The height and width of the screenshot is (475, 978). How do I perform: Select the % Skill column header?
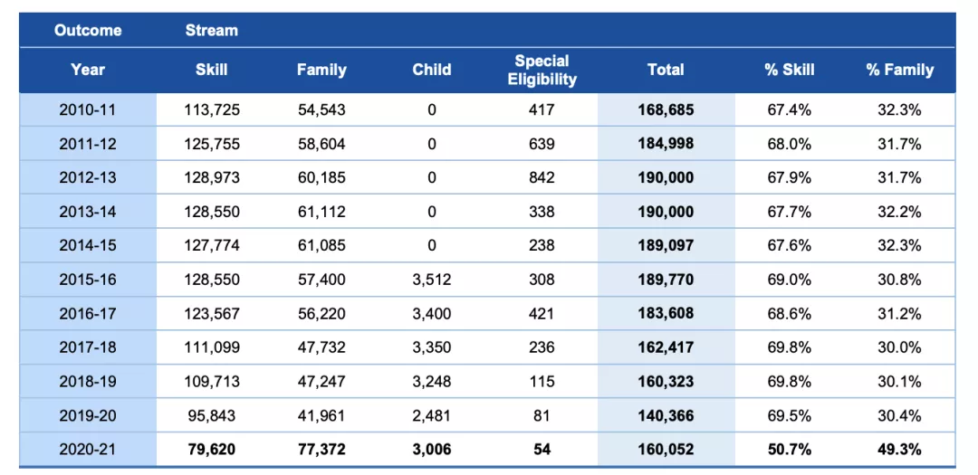[x=789, y=70]
